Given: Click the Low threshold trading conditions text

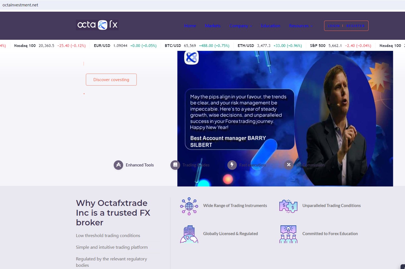Looking at the screenshot, I should (108, 236).
